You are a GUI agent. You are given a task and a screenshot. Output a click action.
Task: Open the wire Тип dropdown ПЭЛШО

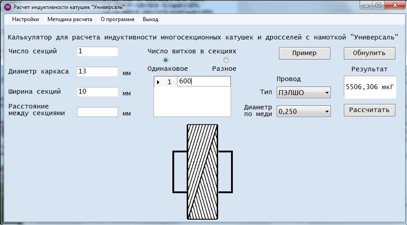pyautogui.click(x=304, y=92)
